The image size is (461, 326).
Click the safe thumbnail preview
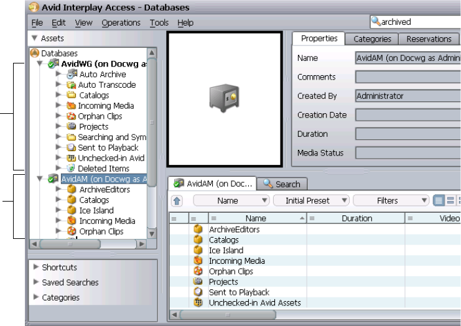[225, 99]
